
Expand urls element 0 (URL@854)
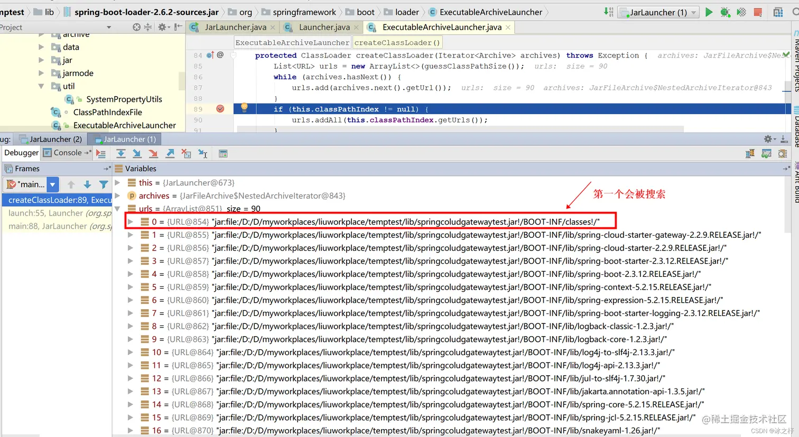click(131, 221)
